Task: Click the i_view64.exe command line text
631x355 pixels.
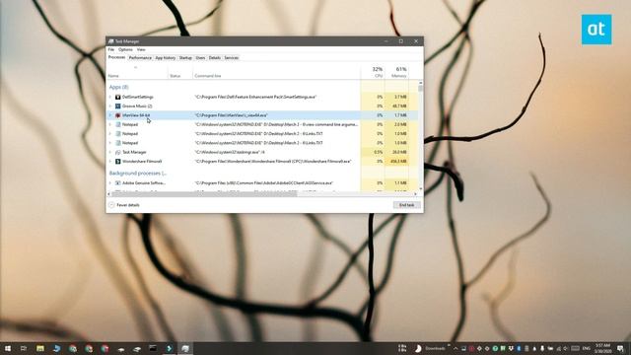Action: click(232, 115)
